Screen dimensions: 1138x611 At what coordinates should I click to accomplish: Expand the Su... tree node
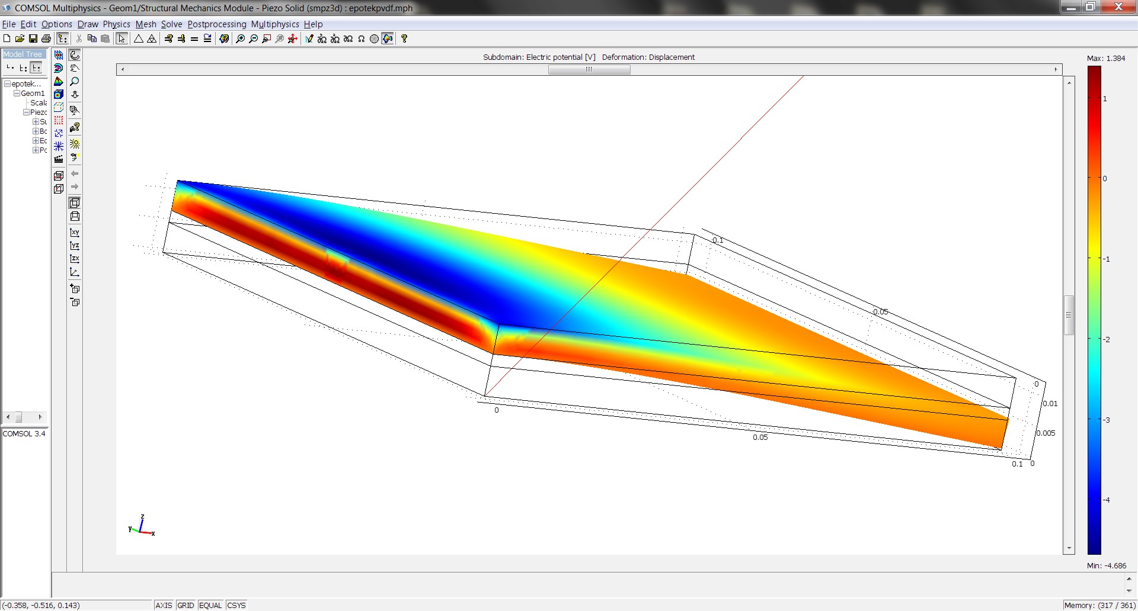click(x=36, y=122)
